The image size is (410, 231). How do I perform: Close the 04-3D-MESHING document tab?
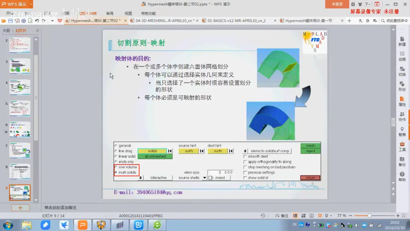pyautogui.click(x=197, y=21)
